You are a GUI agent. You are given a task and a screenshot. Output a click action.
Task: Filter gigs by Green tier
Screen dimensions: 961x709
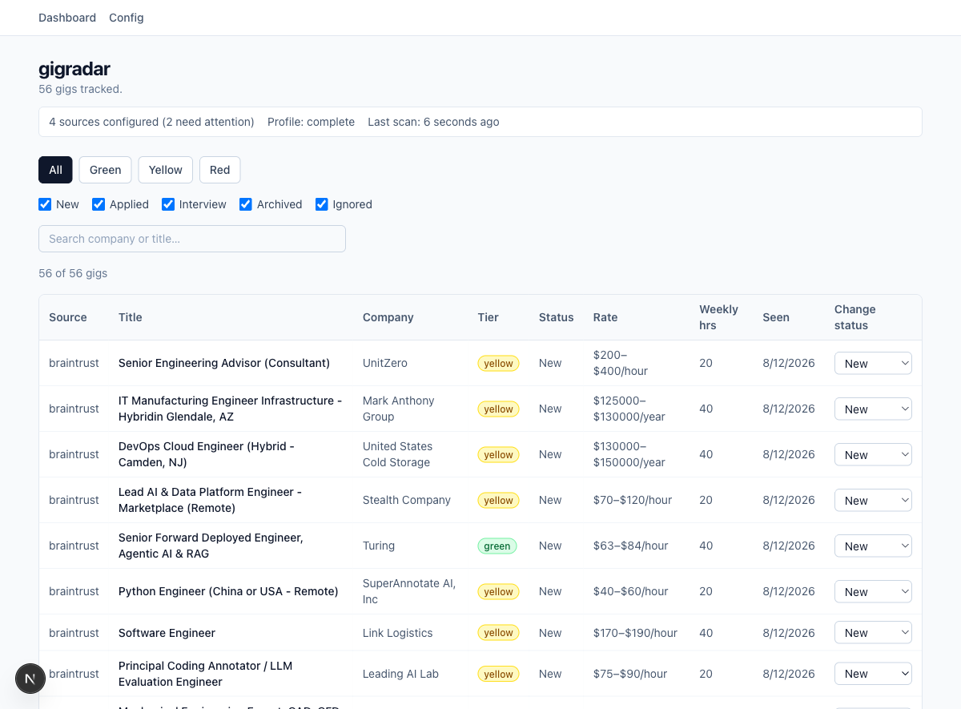tap(105, 170)
